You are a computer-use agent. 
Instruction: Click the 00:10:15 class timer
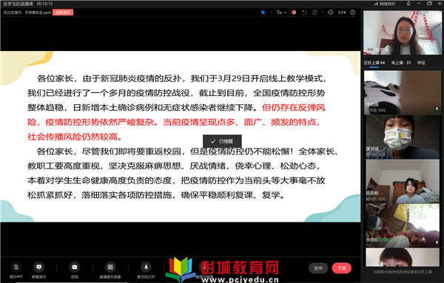point(44,4)
